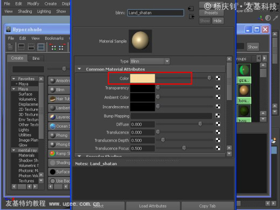Open the Lighting menu in viewport panel

pos(44,11)
